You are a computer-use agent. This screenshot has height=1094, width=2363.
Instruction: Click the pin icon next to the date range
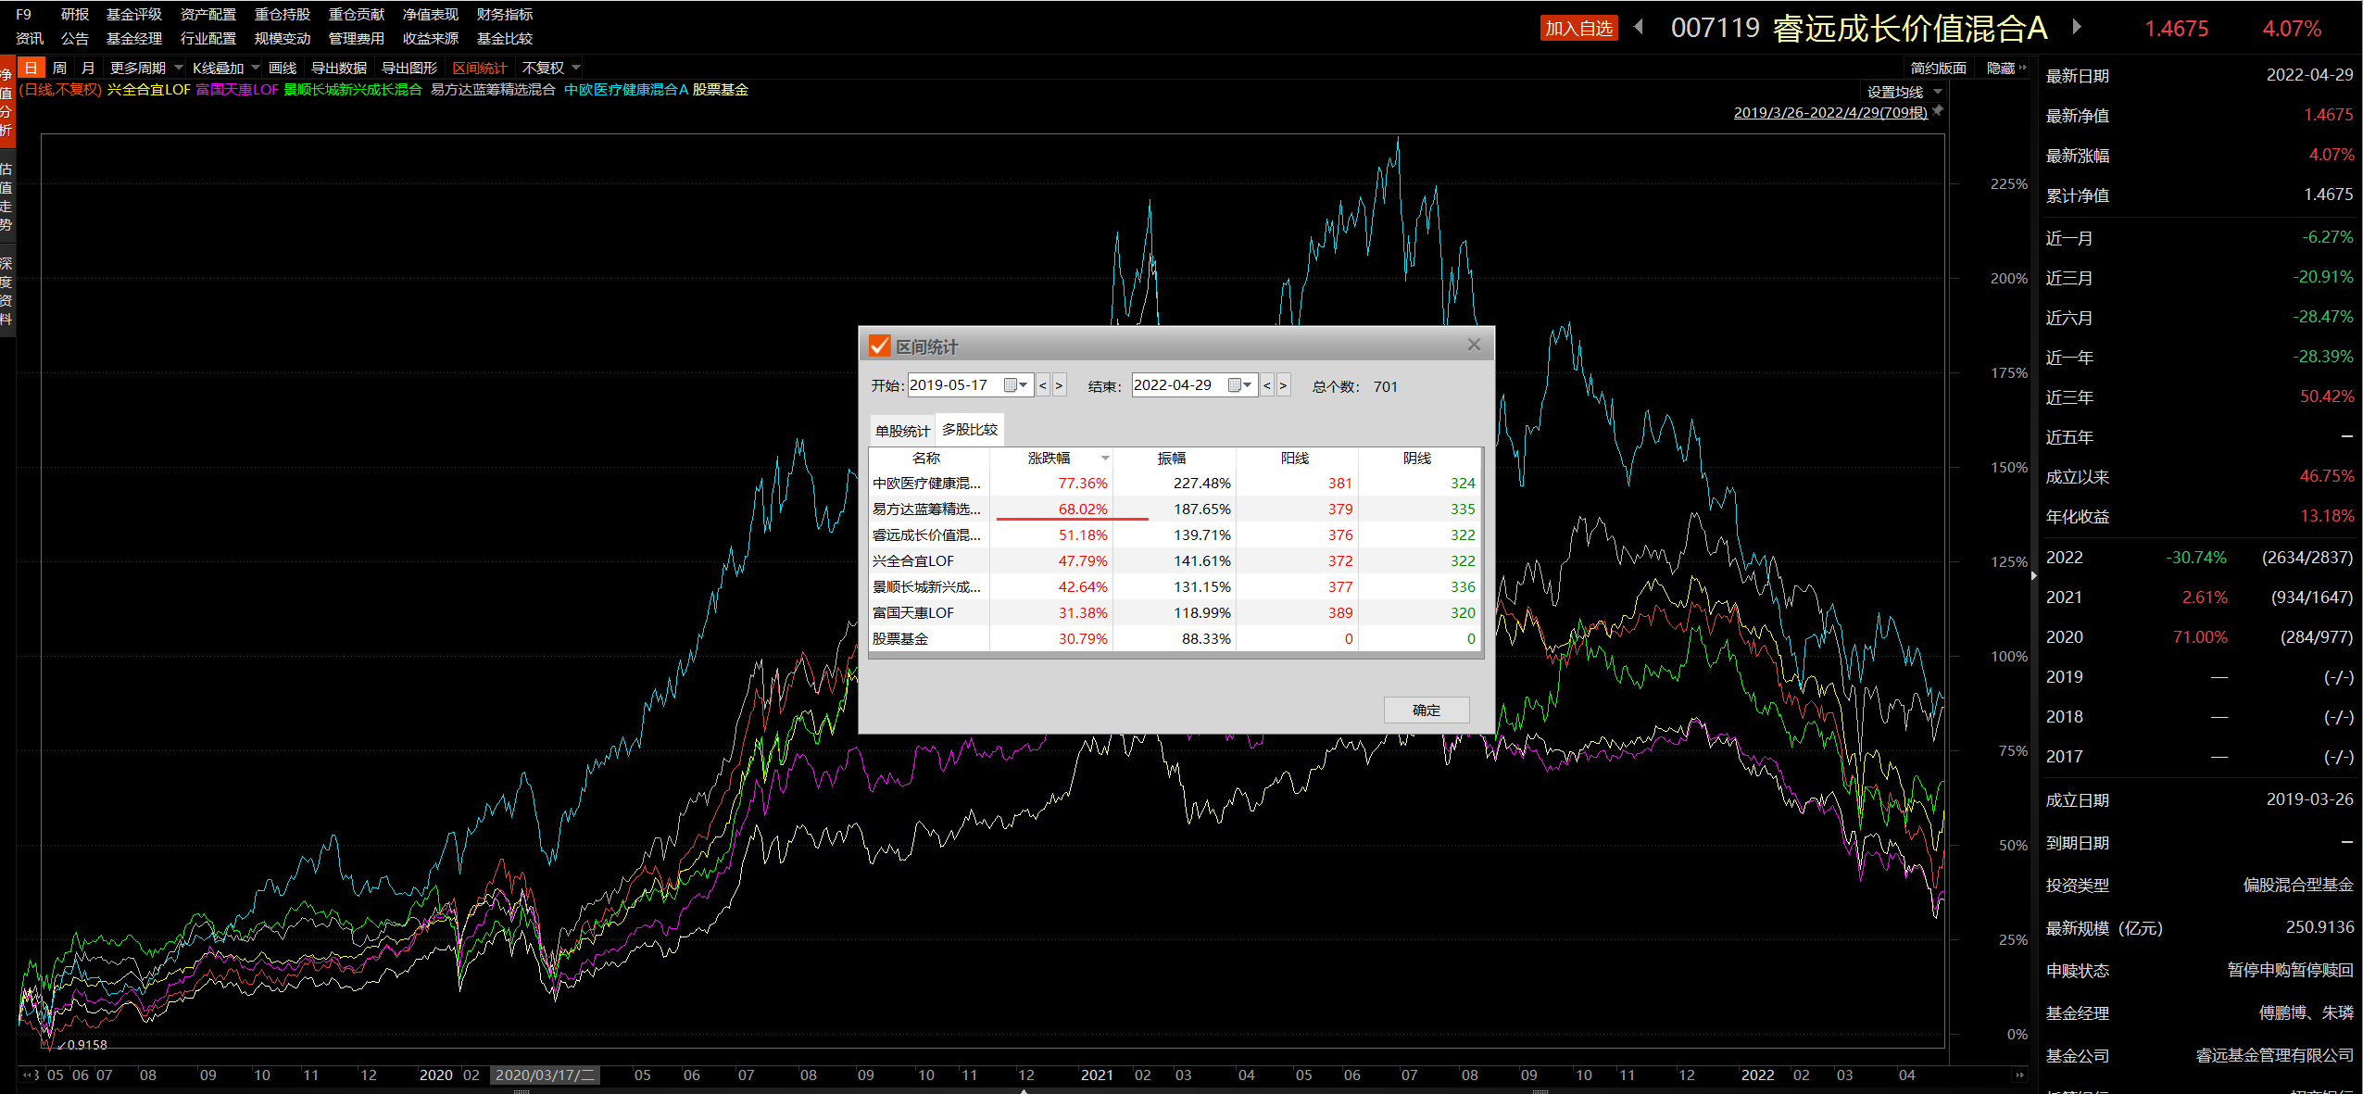[x=1937, y=111]
